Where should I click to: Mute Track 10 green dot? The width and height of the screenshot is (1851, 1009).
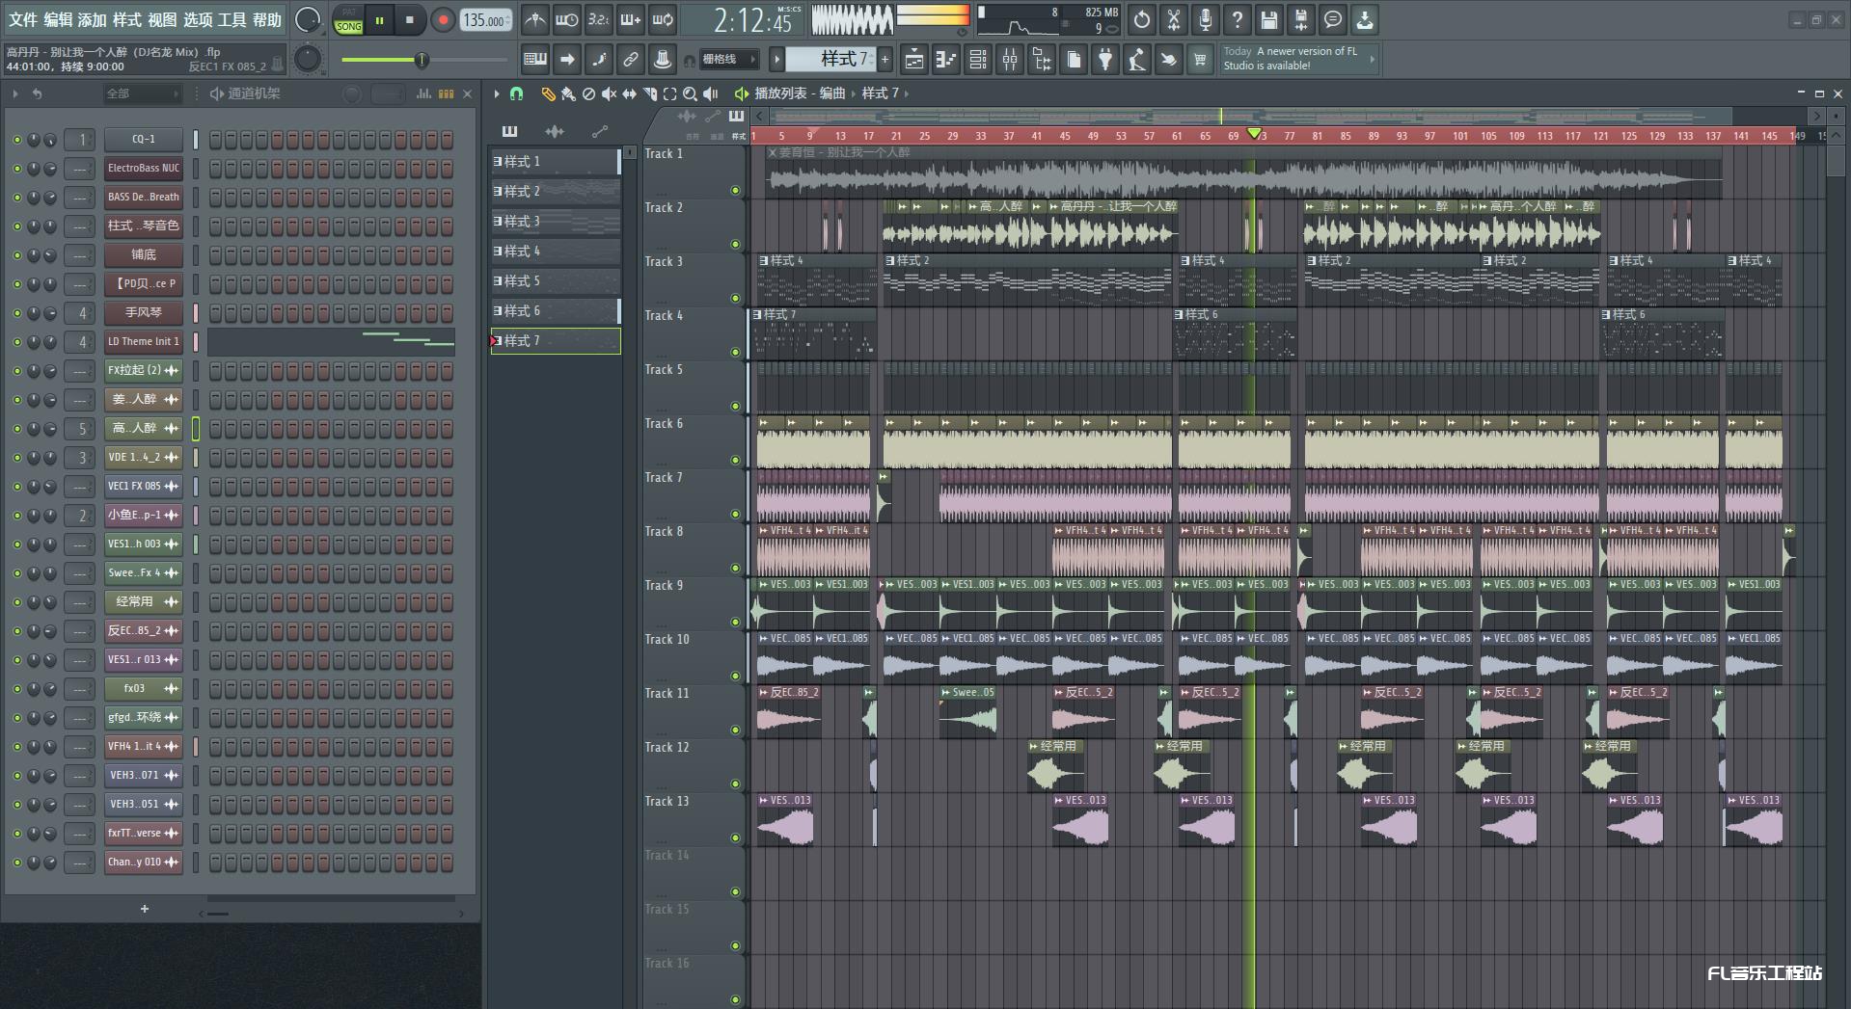coord(735,677)
